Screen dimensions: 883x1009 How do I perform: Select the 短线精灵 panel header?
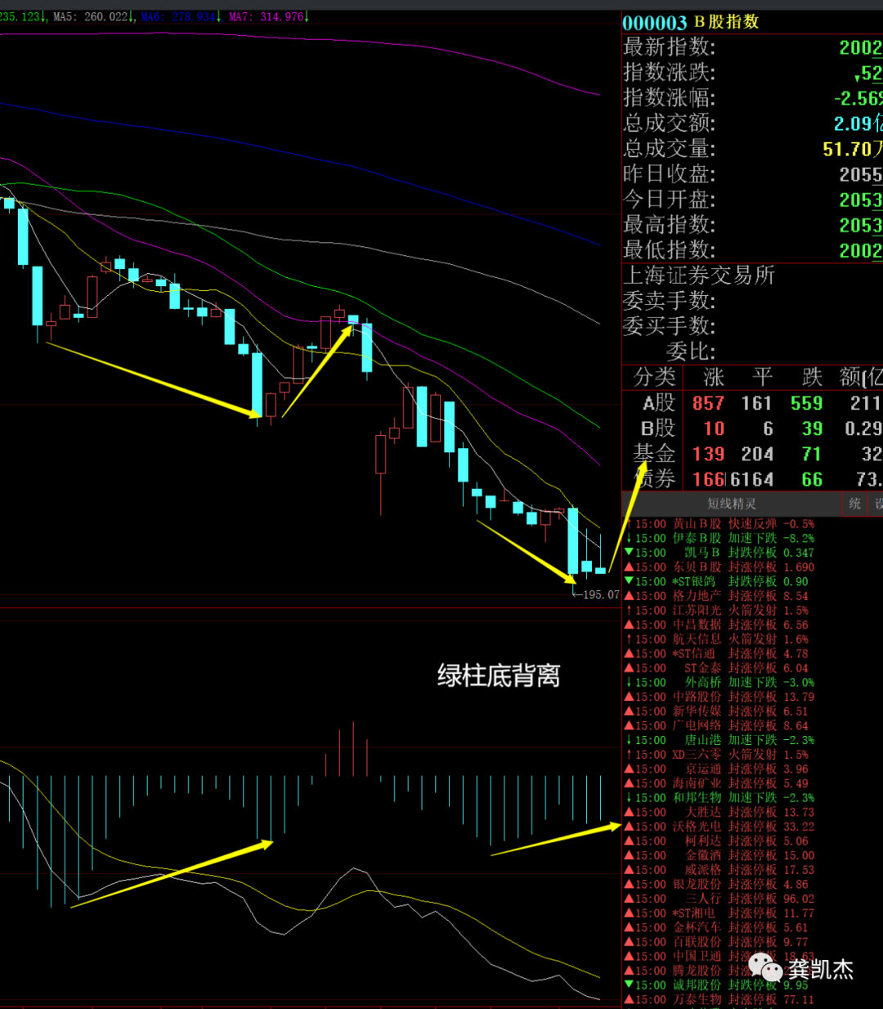[x=731, y=504]
